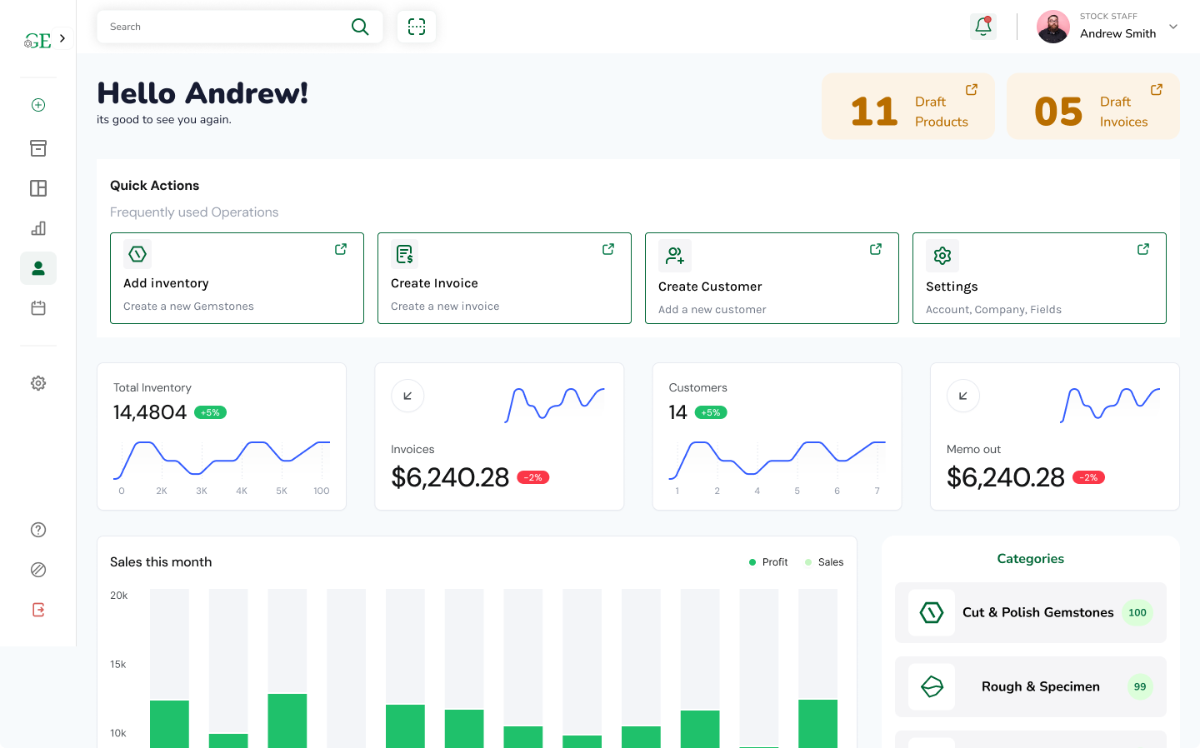Click the layout panel icon in sidebar

coord(38,188)
